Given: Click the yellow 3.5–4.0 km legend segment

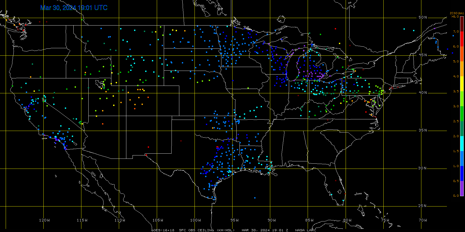Looking at the screenshot, I should (462, 84).
